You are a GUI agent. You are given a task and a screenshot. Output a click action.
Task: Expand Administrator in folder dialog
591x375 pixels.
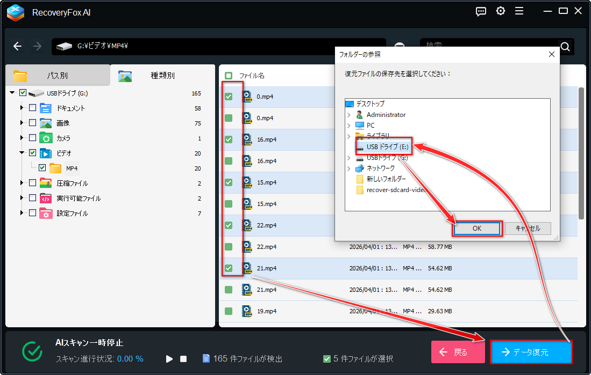(349, 115)
